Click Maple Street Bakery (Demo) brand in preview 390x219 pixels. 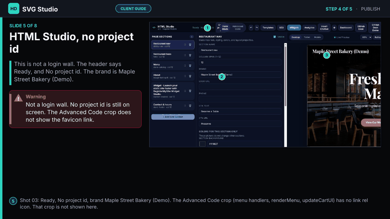tap(340, 52)
